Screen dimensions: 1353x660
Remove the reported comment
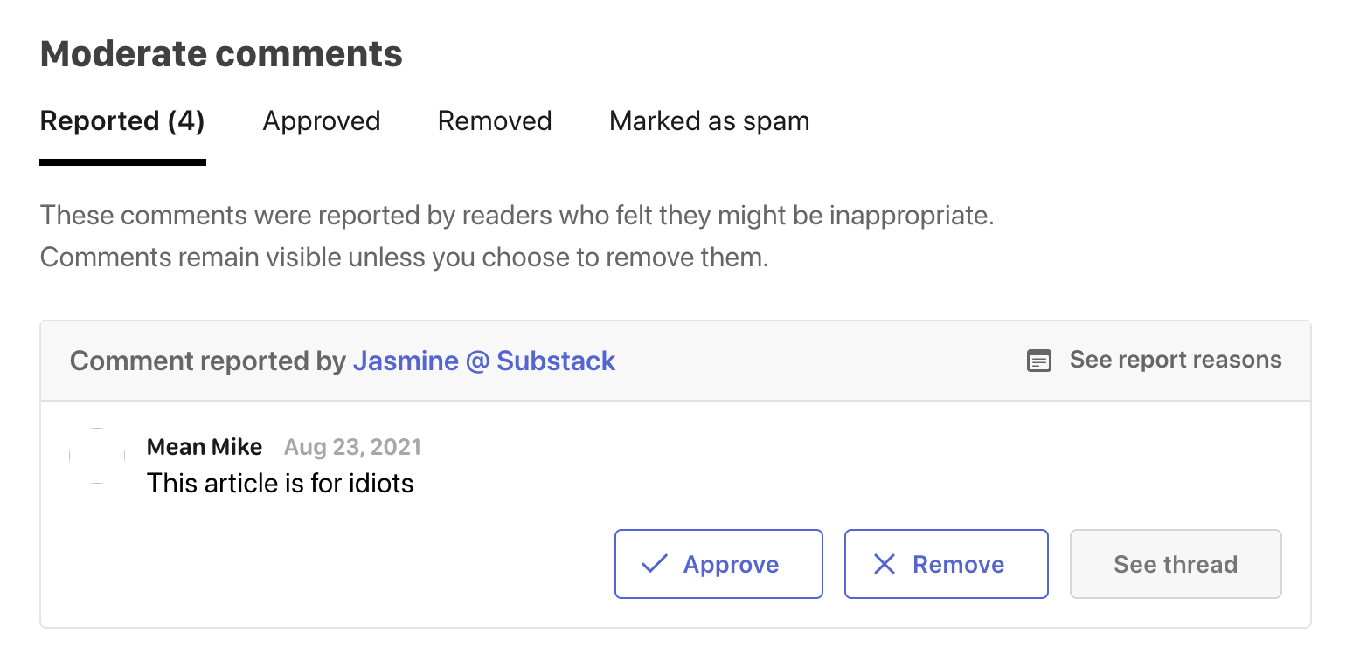click(x=946, y=564)
